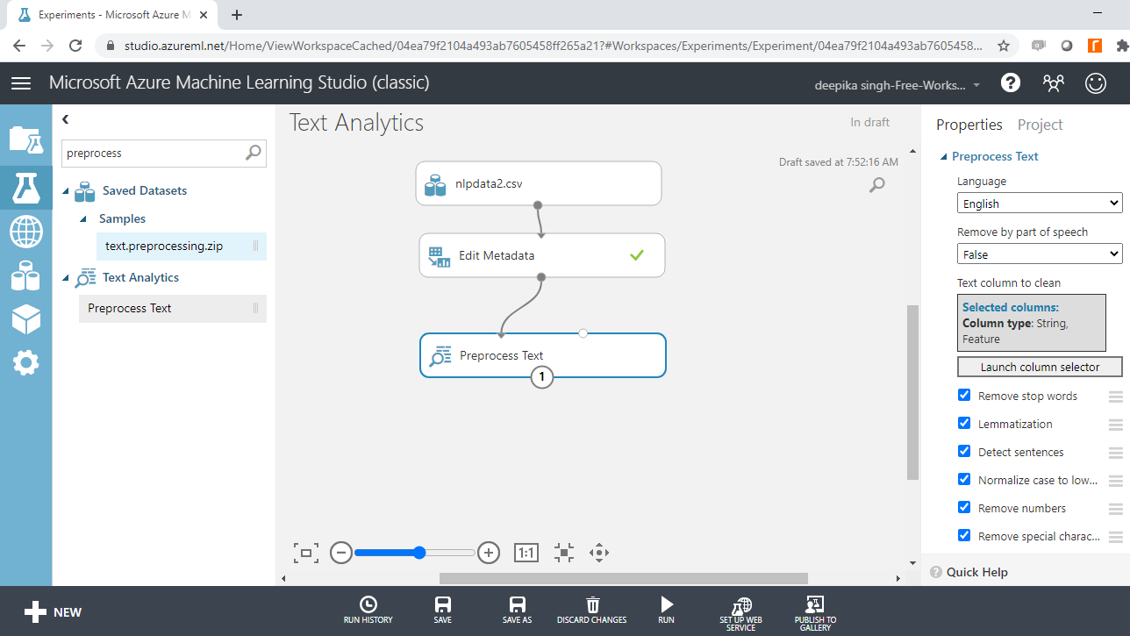This screenshot has height=636, width=1130.
Task: Open the Projects sidebar icon
Action: pos(25,139)
